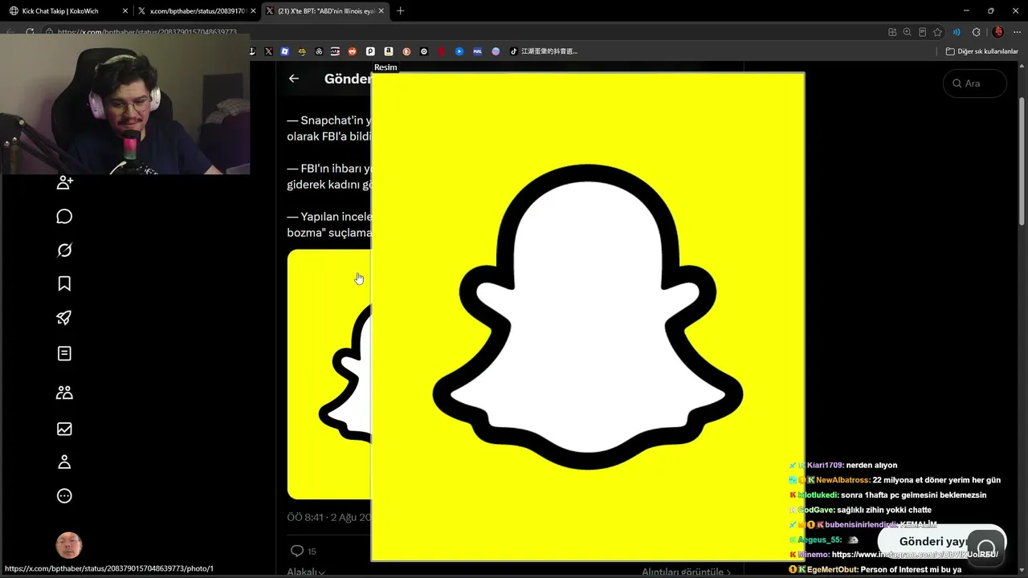
Task: Open the blue play button bookmark
Action: click(459, 51)
